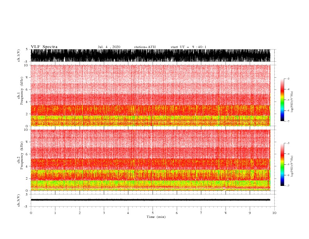This screenshot has height=239, width=309.
Task: Click the date 'Jul. 4, 2020'
Action: pyautogui.click(x=109, y=47)
